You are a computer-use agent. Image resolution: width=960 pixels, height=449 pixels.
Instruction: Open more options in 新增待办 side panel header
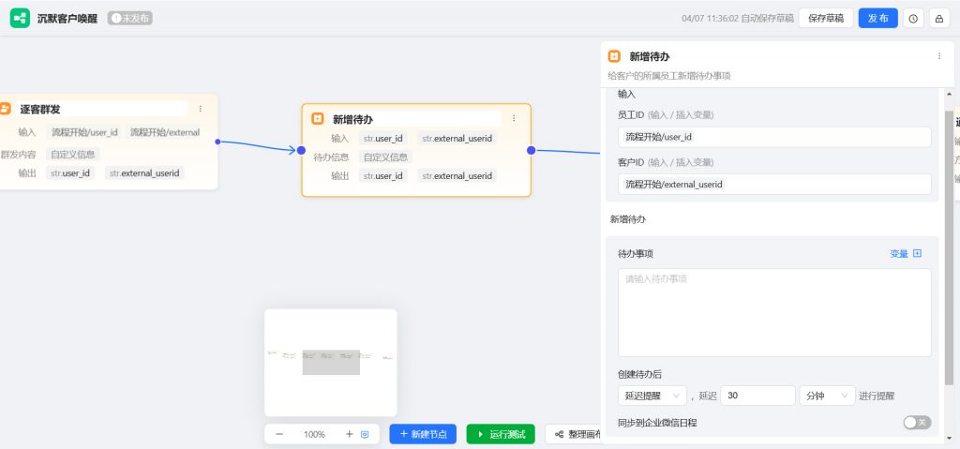coord(939,55)
